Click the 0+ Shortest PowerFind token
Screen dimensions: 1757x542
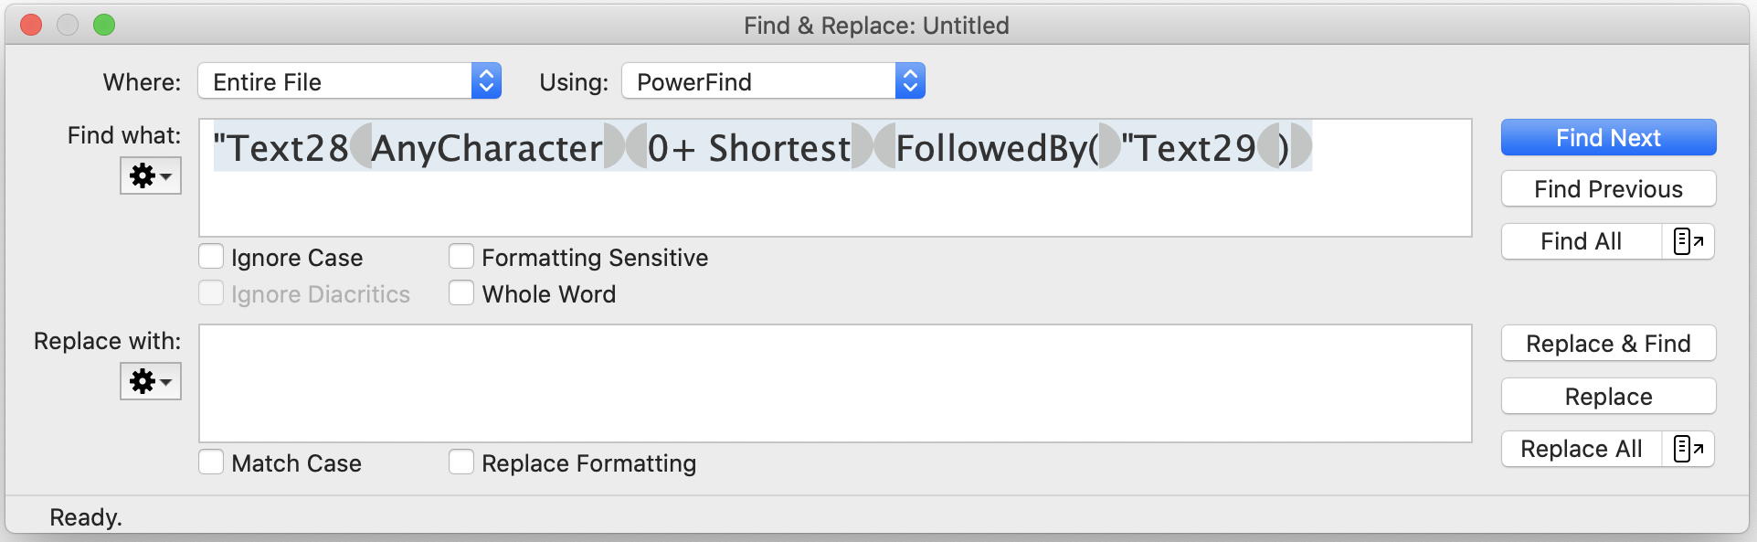pyautogui.click(x=749, y=148)
